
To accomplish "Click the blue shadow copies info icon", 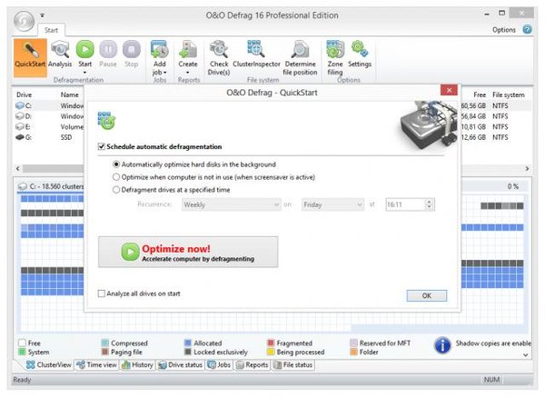I will pos(442,345).
